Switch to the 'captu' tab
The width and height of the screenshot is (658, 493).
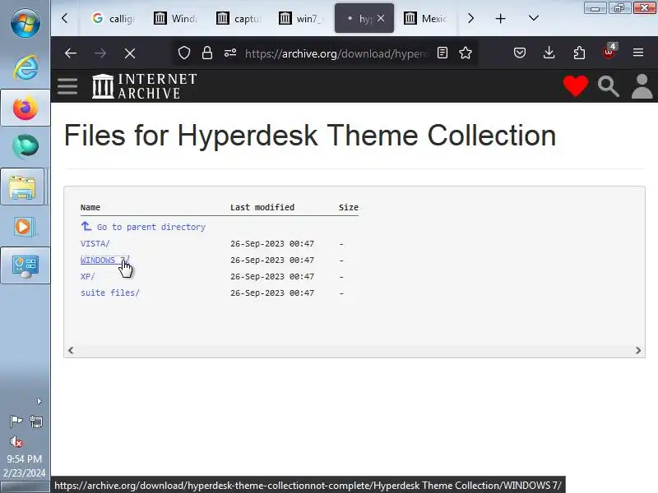[x=239, y=18]
